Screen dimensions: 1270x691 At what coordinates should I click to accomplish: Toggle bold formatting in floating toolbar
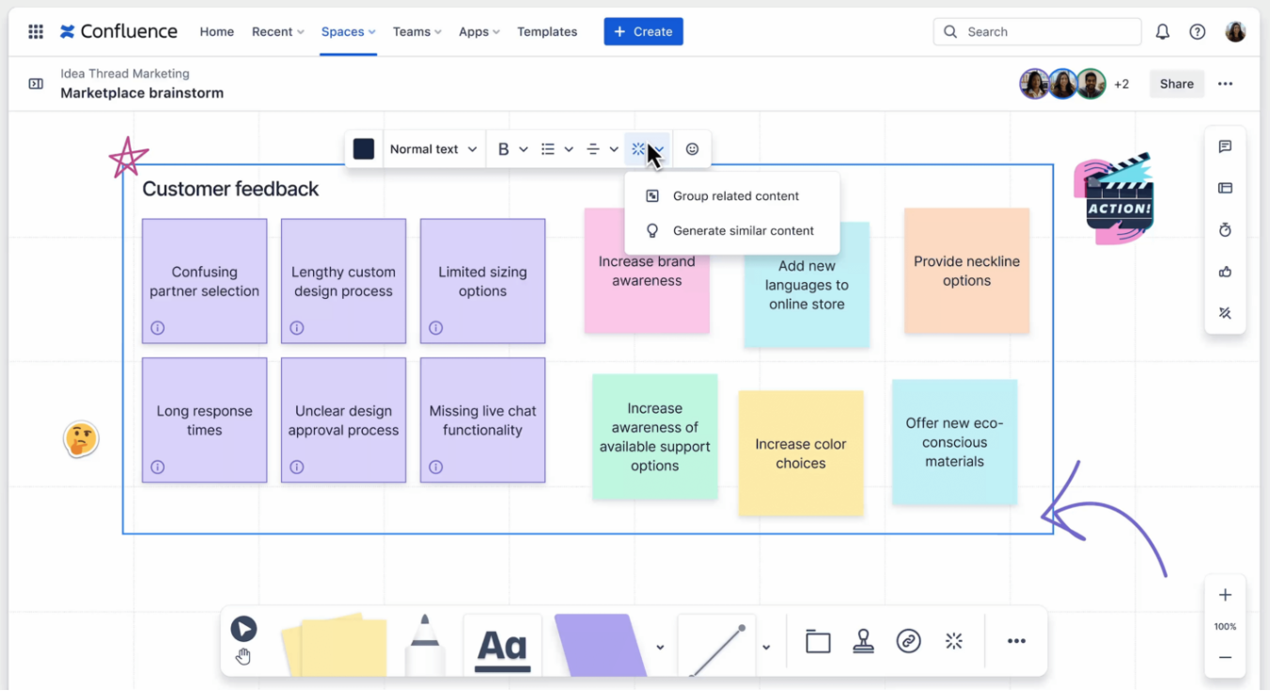click(504, 149)
